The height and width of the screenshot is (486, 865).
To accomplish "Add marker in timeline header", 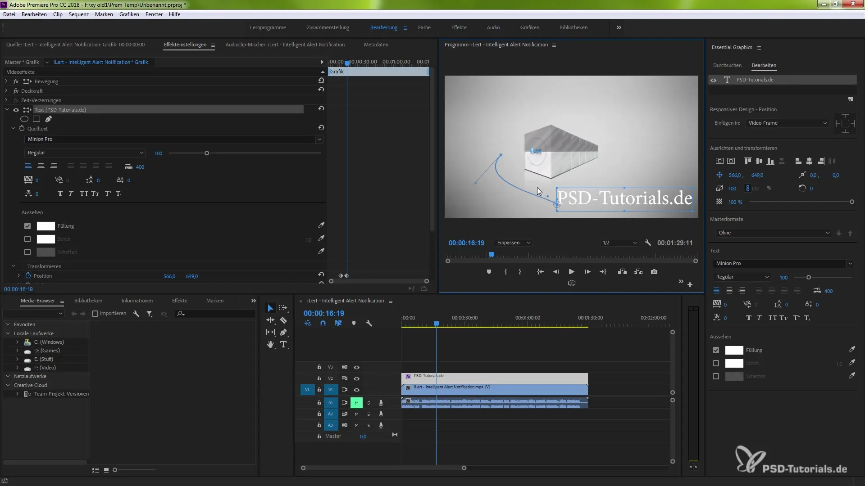I will [x=354, y=323].
